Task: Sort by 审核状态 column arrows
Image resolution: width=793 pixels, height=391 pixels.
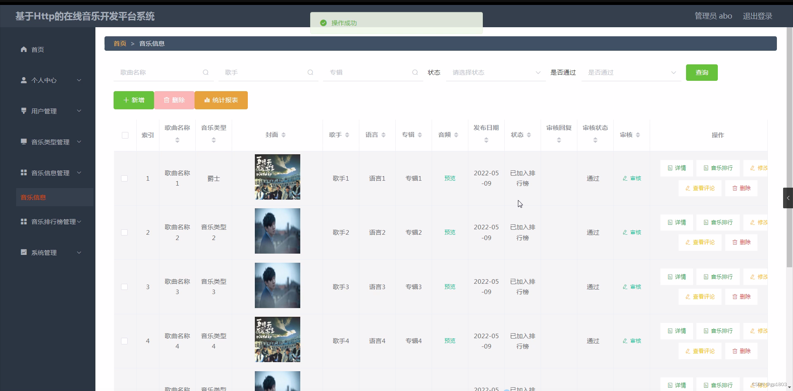Action: (595, 140)
